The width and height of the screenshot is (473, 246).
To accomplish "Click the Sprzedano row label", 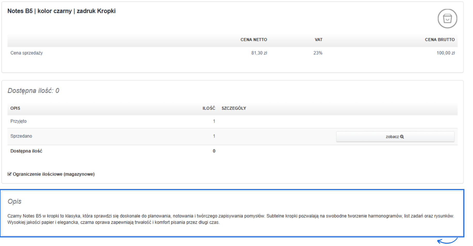I will pos(21,136).
